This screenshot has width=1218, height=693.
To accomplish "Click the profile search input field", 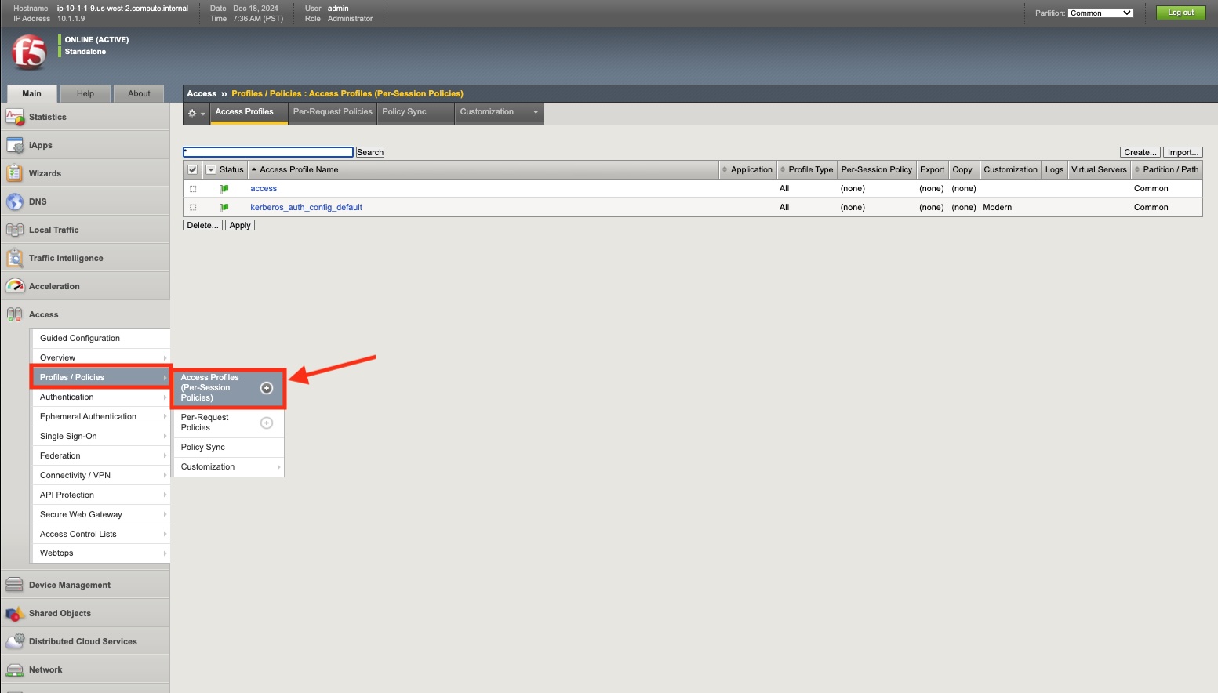I will pyautogui.click(x=268, y=152).
